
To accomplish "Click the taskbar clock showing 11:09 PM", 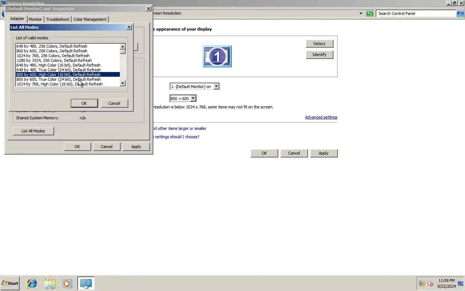I will (x=446, y=283).
